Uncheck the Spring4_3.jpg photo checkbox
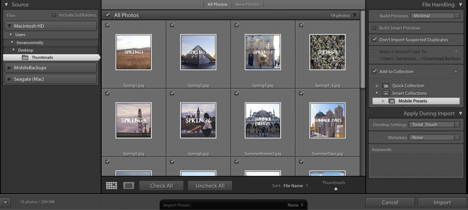Viewport: 468px width, 210px height. (301, 26)
